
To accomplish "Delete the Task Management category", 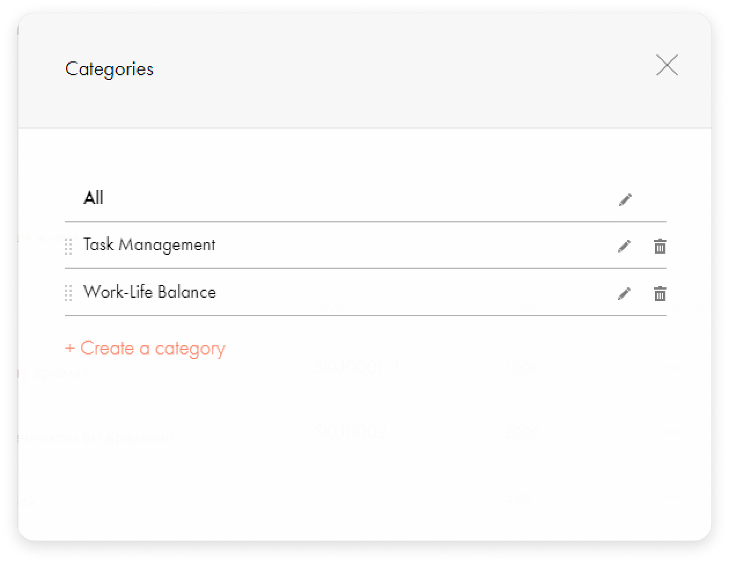I will (x=660, y=246).
